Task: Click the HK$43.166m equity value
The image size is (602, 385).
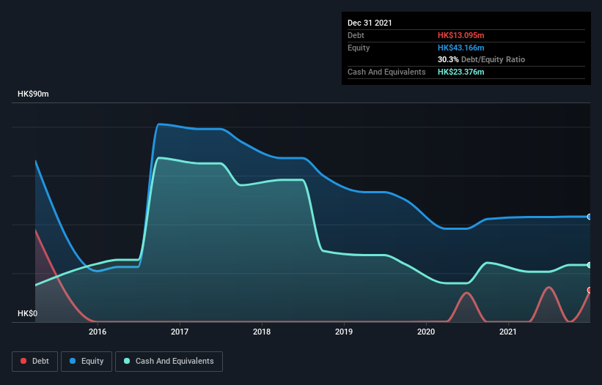Action: pos(460,48)
